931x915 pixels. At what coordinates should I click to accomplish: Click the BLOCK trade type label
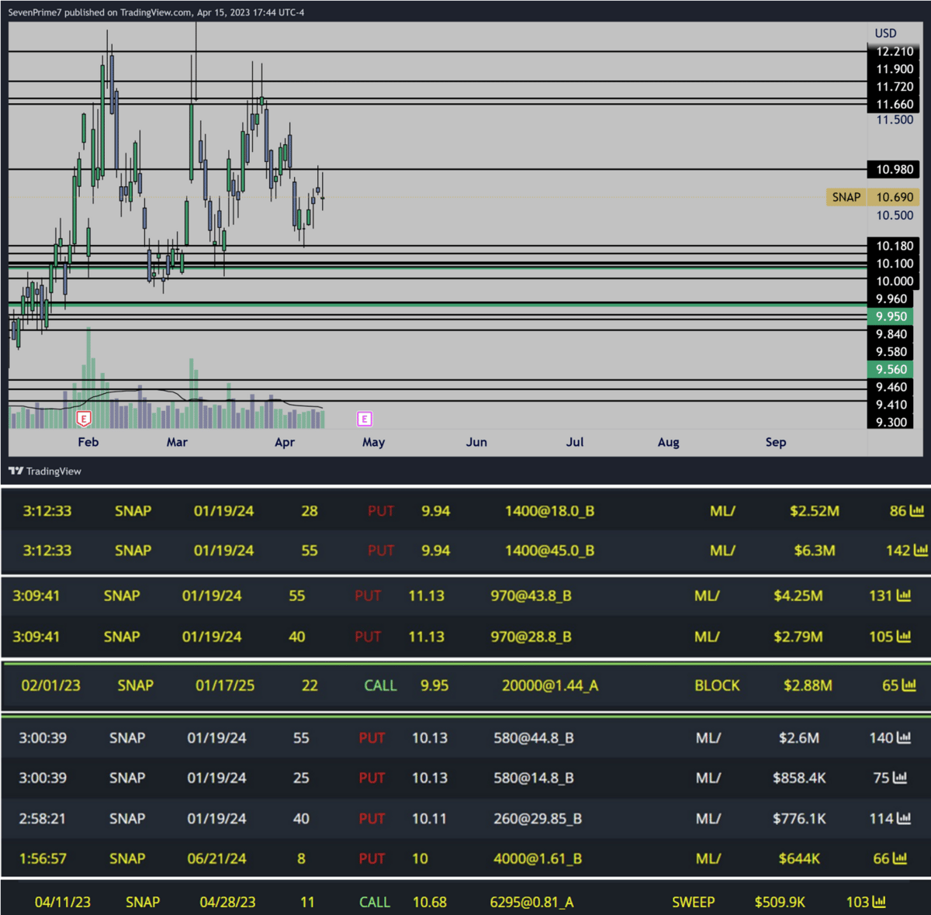point(717,685)
